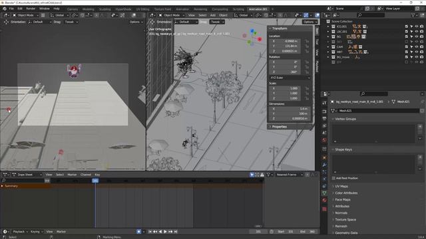Open the Material properties tab icon
The image size is (426, 239).
click(324, 200)
